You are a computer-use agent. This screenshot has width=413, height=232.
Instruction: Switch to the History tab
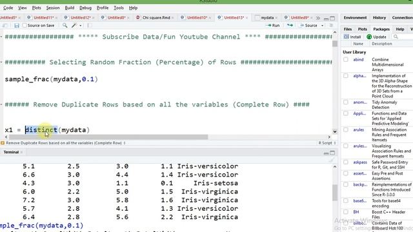(379, 17)
